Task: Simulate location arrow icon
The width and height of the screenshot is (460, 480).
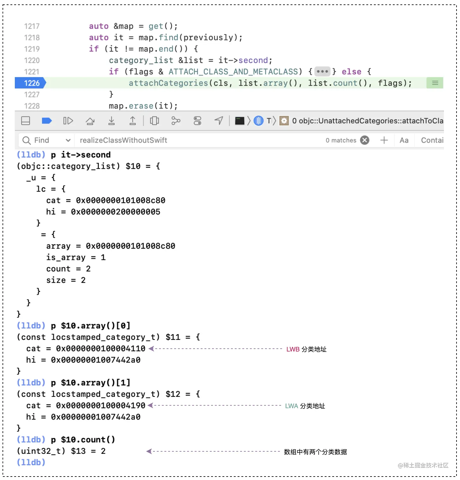Action: [x=219, y=121]
